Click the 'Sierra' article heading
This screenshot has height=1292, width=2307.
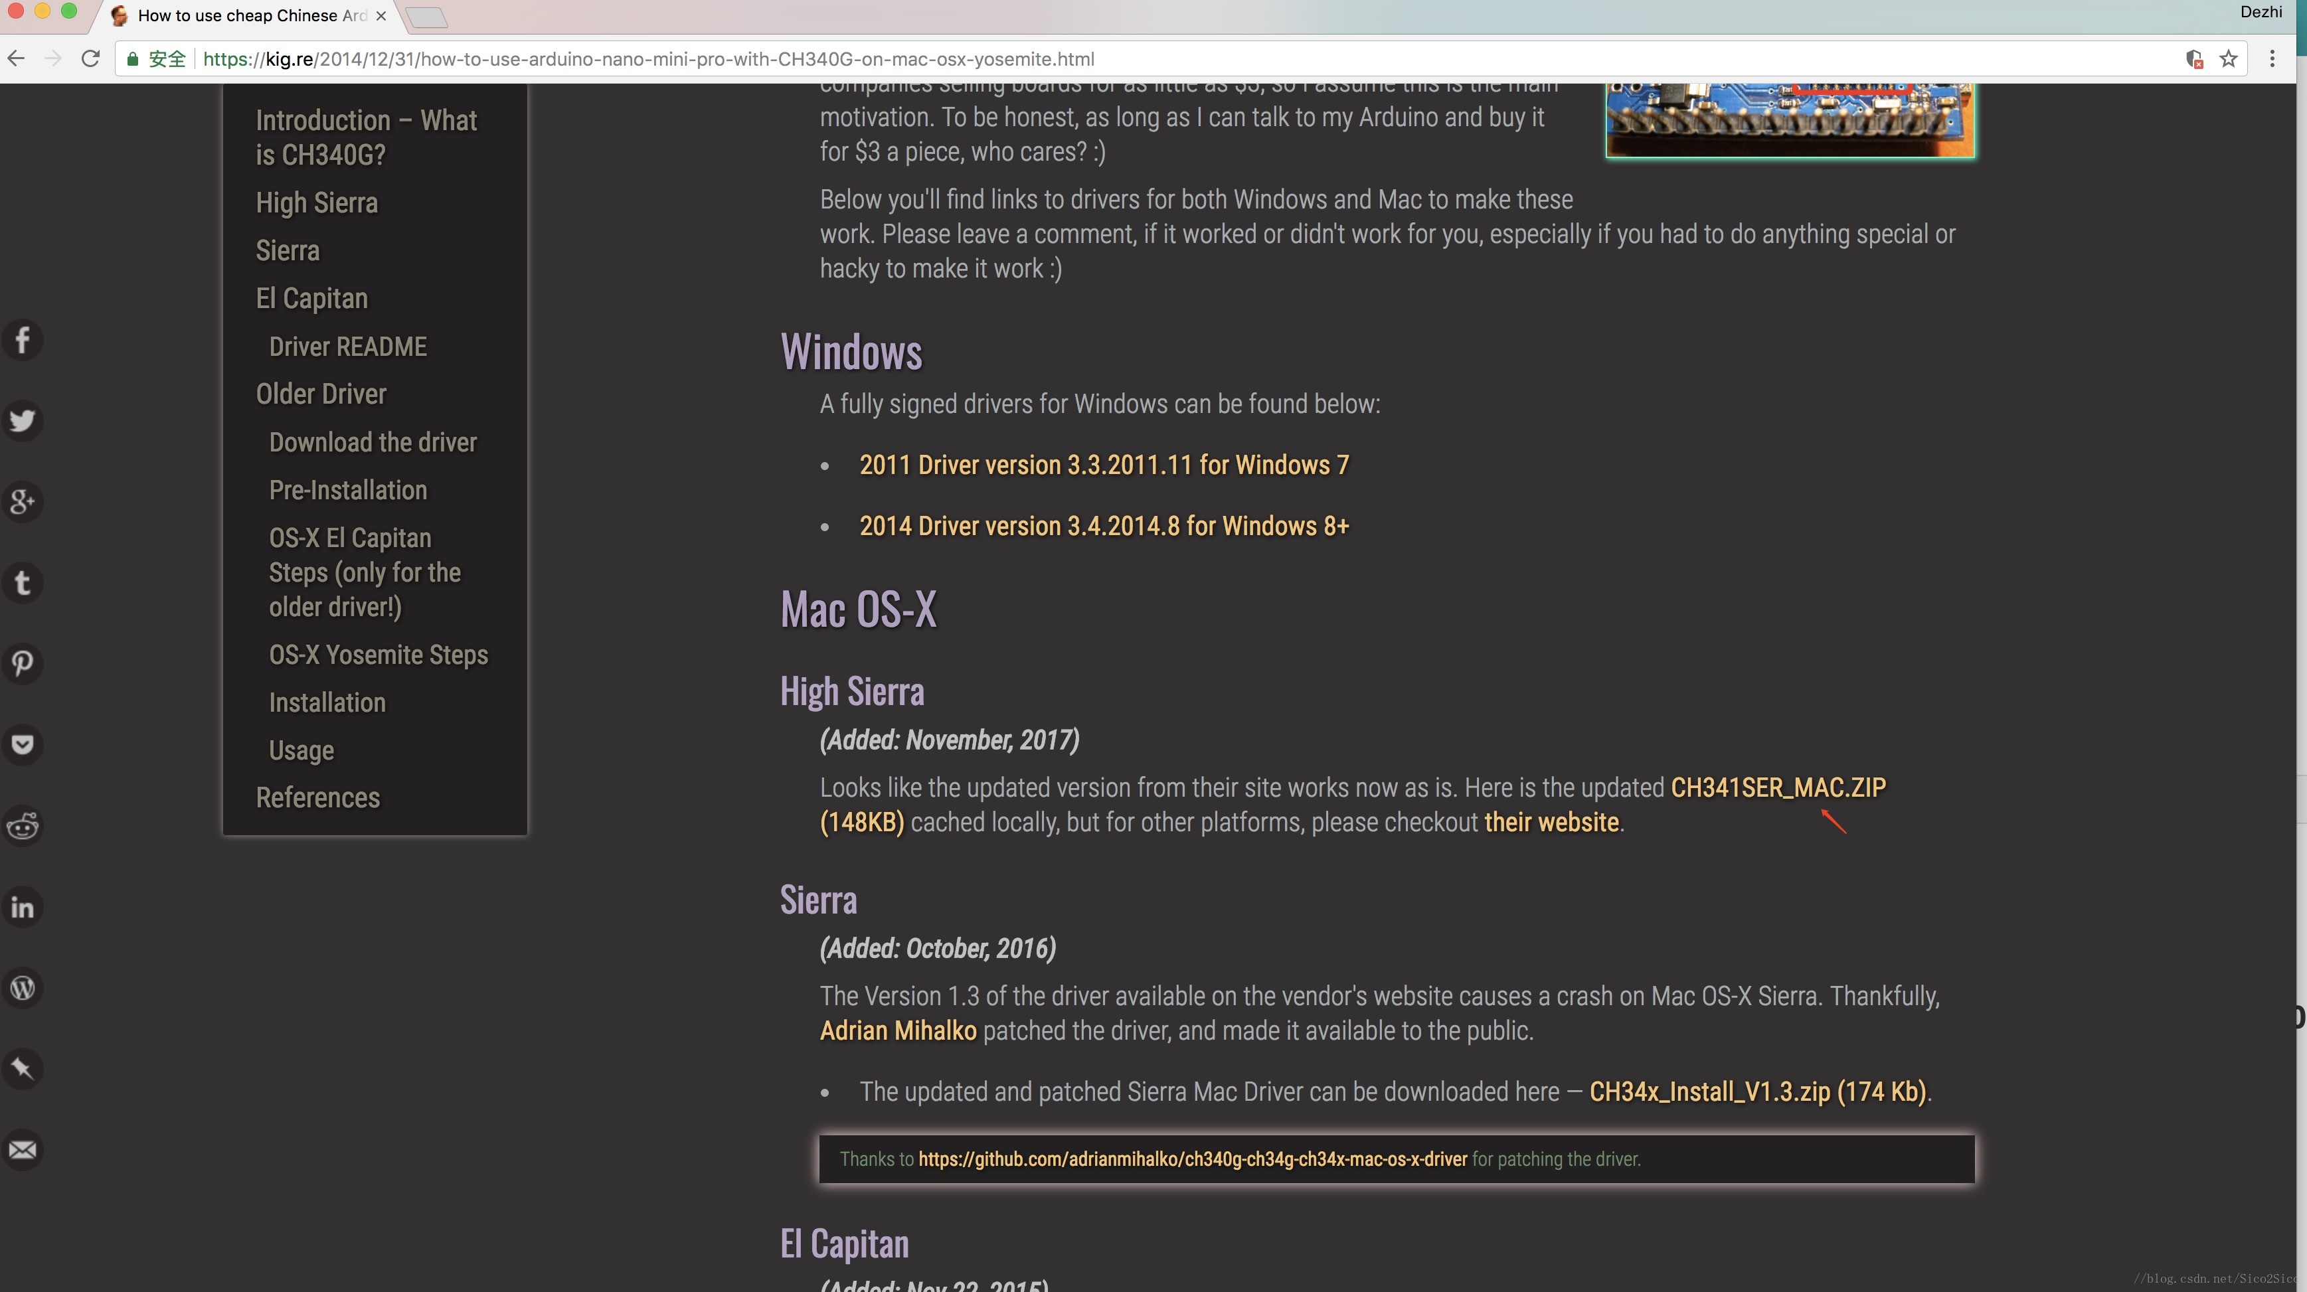(817, 901)
